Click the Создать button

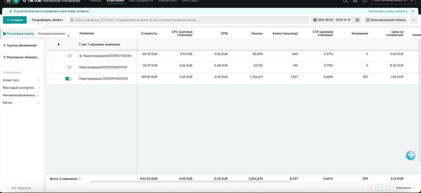(15, 20)
